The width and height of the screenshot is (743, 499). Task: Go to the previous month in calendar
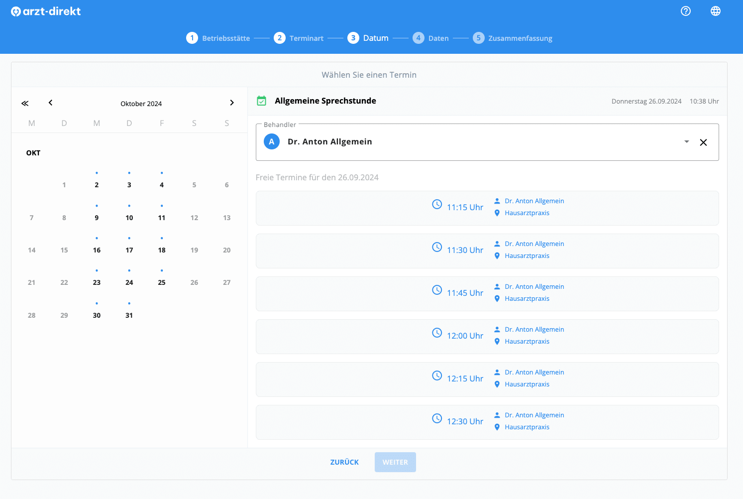tap(50, 103)
